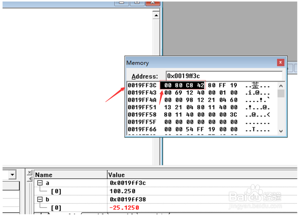Close the watch panel with its X icon
Image resolution: width=298 pixels, height=216 pixels.
pyautogui.click(x=30, y=172)
